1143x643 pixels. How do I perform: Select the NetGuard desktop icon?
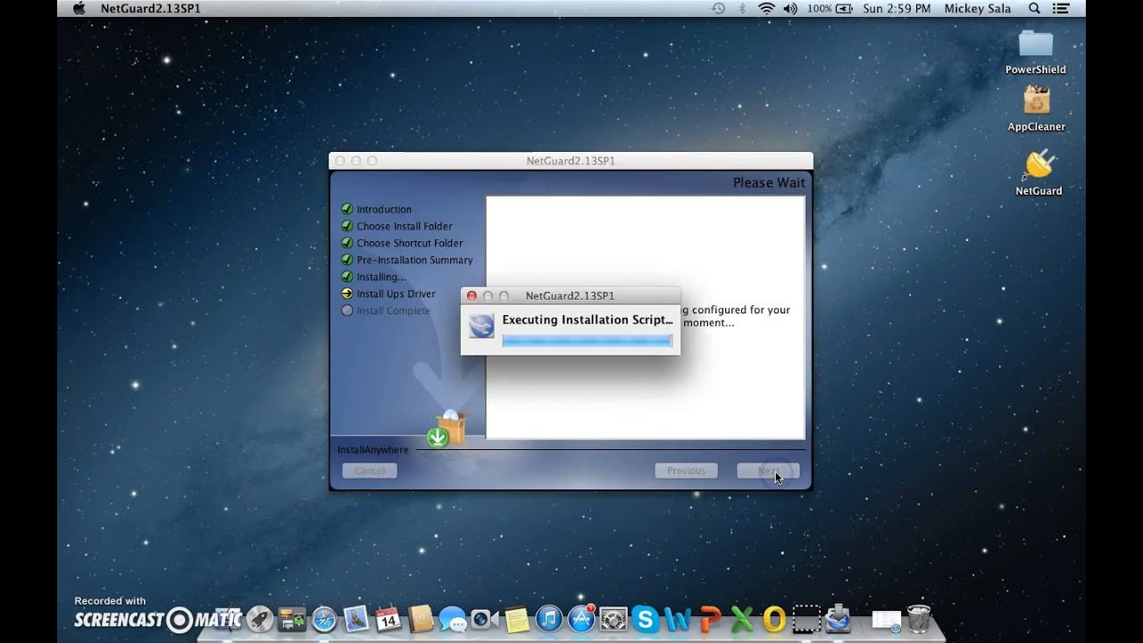[x=1039, y=172]
